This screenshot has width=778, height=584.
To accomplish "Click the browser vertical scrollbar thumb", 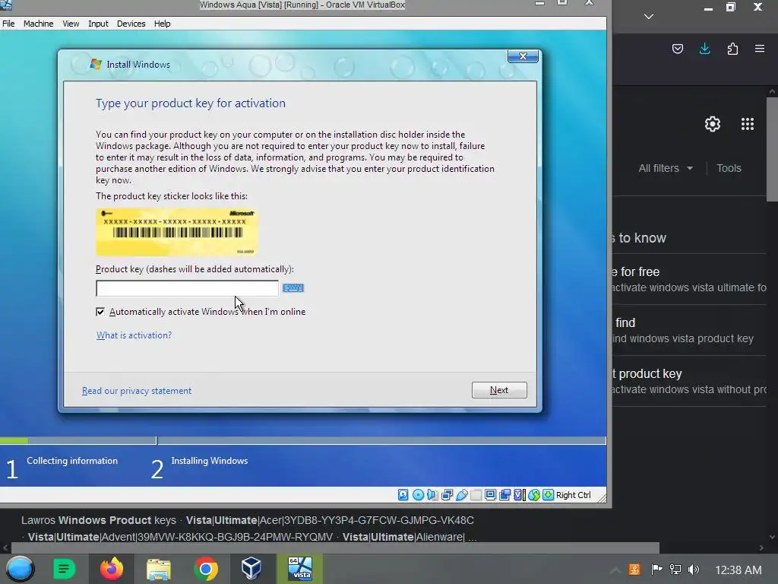I will [x=772, y=149].
